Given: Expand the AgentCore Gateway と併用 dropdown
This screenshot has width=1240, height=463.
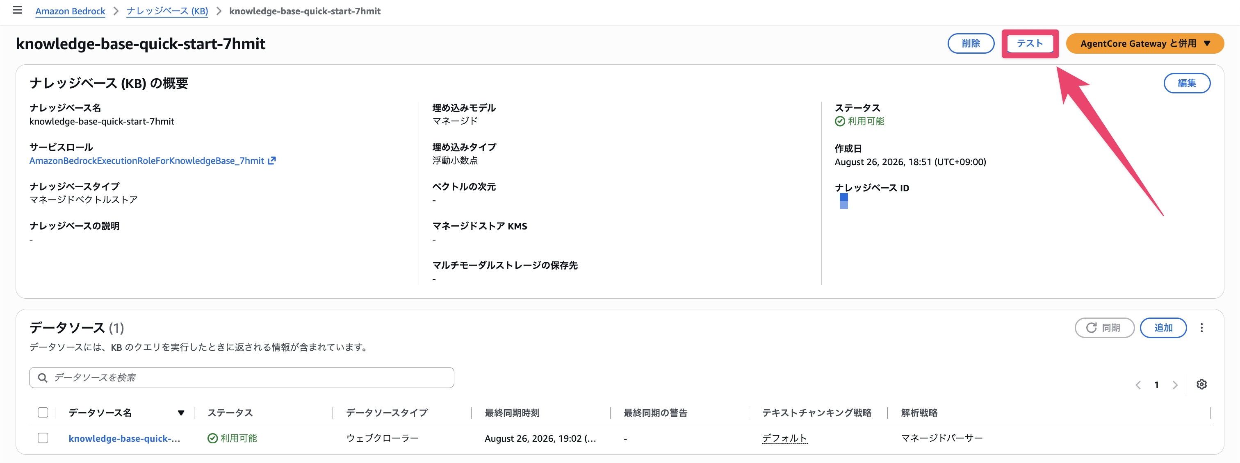Looking at the screenshot, I should tap(1145, 43).
